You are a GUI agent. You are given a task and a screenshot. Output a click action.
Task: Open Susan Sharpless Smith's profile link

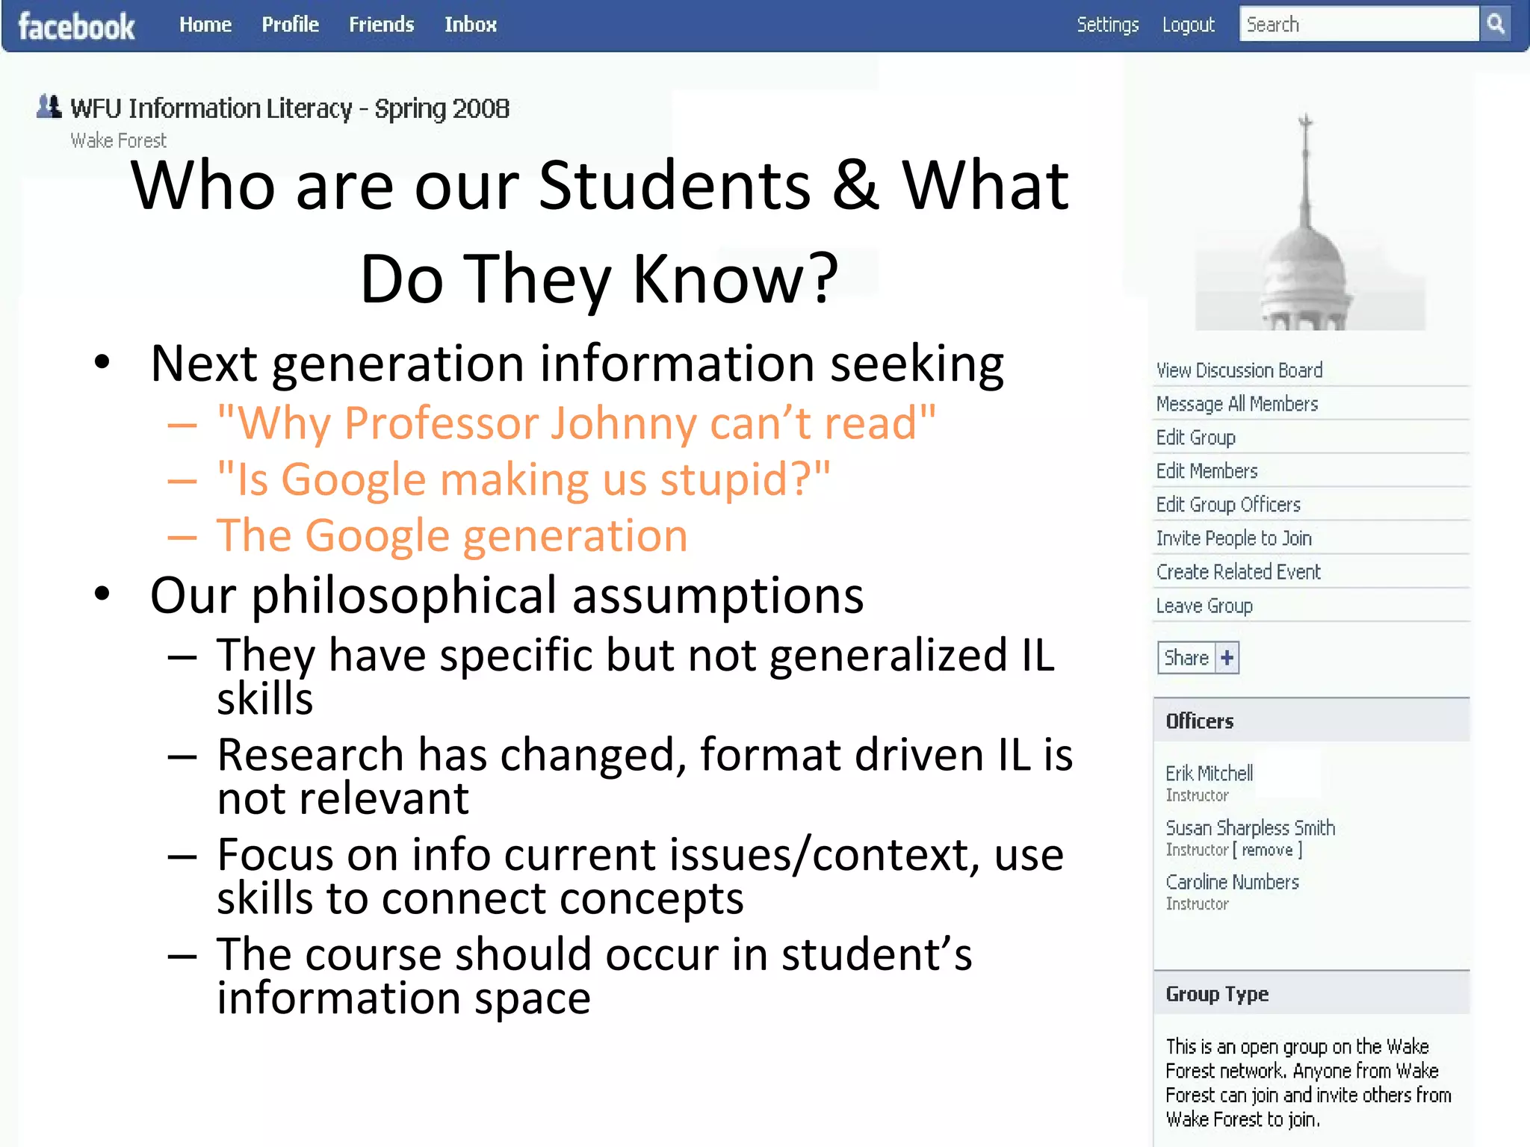(1251, 827)
